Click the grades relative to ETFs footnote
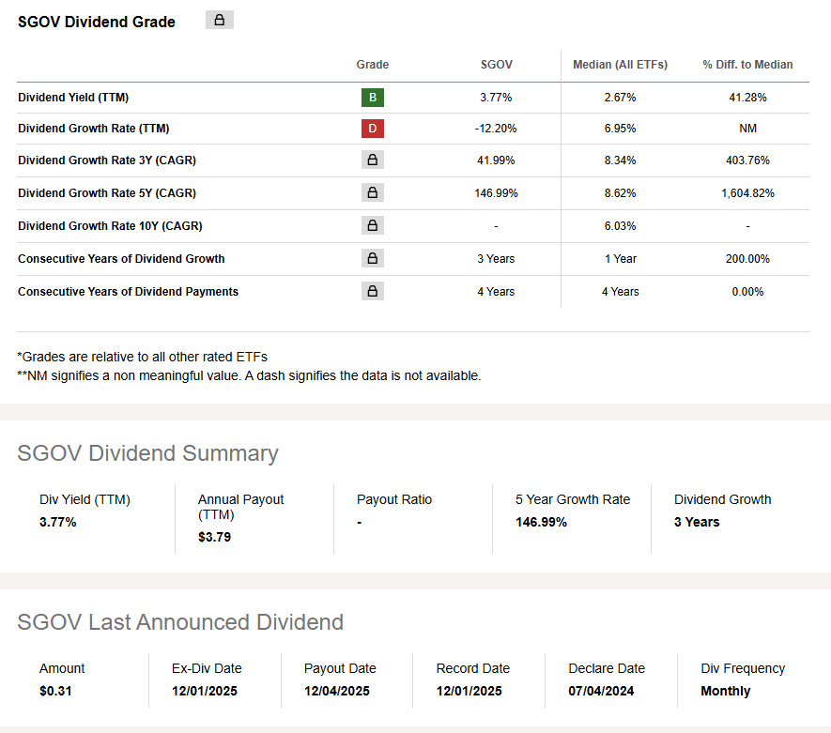The width and height of the screenshot is (831, 733). pyautogui.click(x=142, y=357)
